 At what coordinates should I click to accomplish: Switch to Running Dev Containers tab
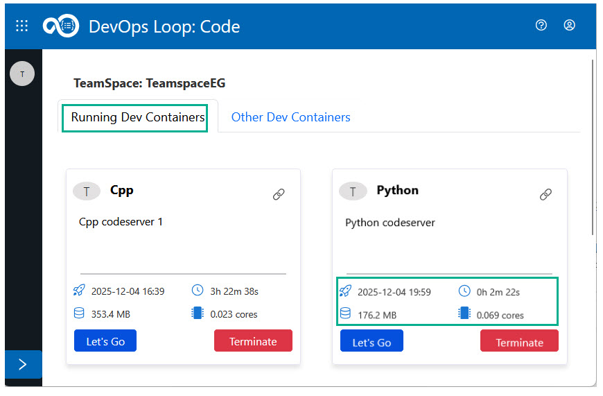coord(139,117)
